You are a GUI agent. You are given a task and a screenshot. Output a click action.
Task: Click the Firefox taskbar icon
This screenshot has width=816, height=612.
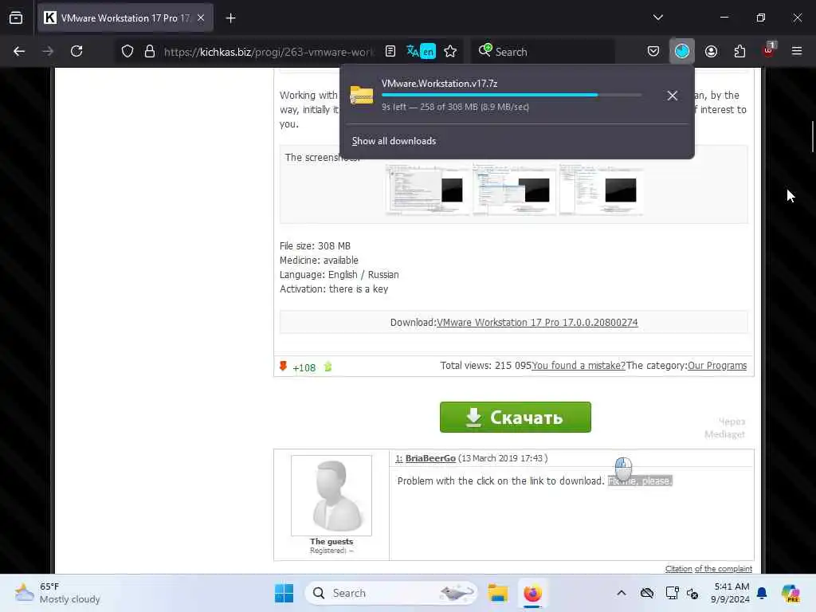[532, 593]
